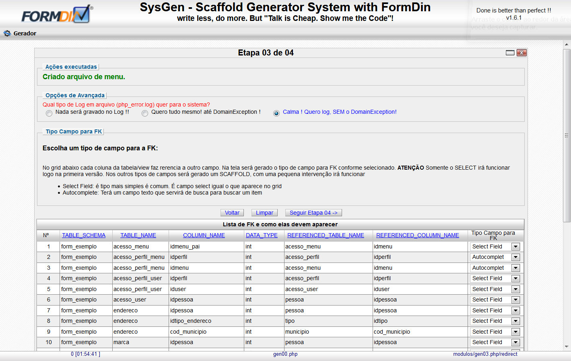This screenshot has height=361, width=571.
Task: Close the Etapa 03 de 04 panel
Action: (522, 53)
